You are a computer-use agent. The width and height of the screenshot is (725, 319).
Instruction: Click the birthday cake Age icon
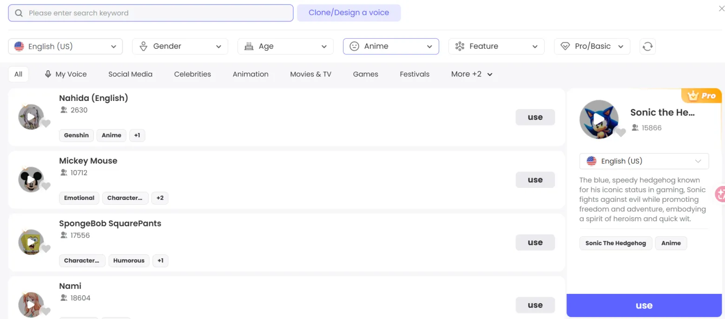[x=249, y=46]
